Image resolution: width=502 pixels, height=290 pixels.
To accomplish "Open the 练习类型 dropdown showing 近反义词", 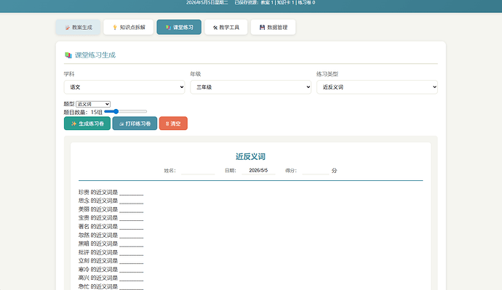I will pos(377,87).
